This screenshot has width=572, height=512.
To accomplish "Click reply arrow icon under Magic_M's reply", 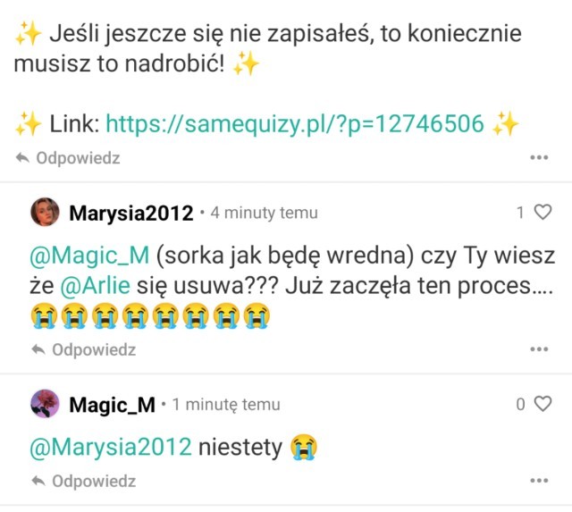I will click(x=38, y=481).
